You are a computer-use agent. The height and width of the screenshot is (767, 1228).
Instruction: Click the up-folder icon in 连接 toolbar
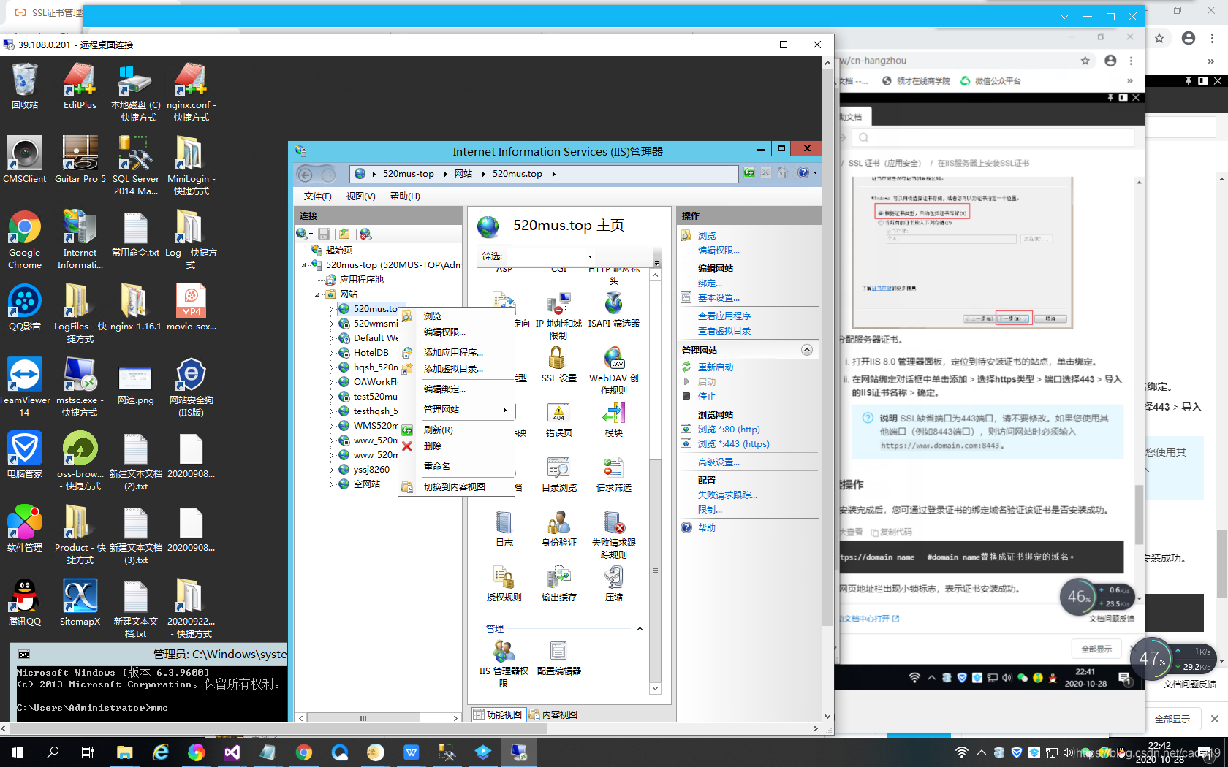pyautogui.click(x=344, y=234)
